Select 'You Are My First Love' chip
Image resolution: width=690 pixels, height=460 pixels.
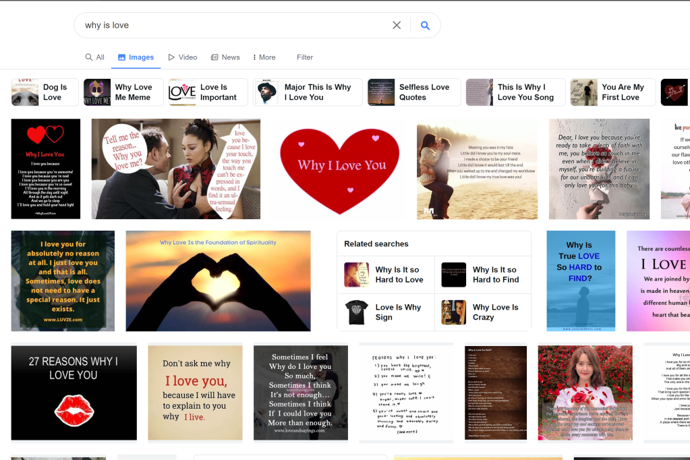(x=612, y=92)
